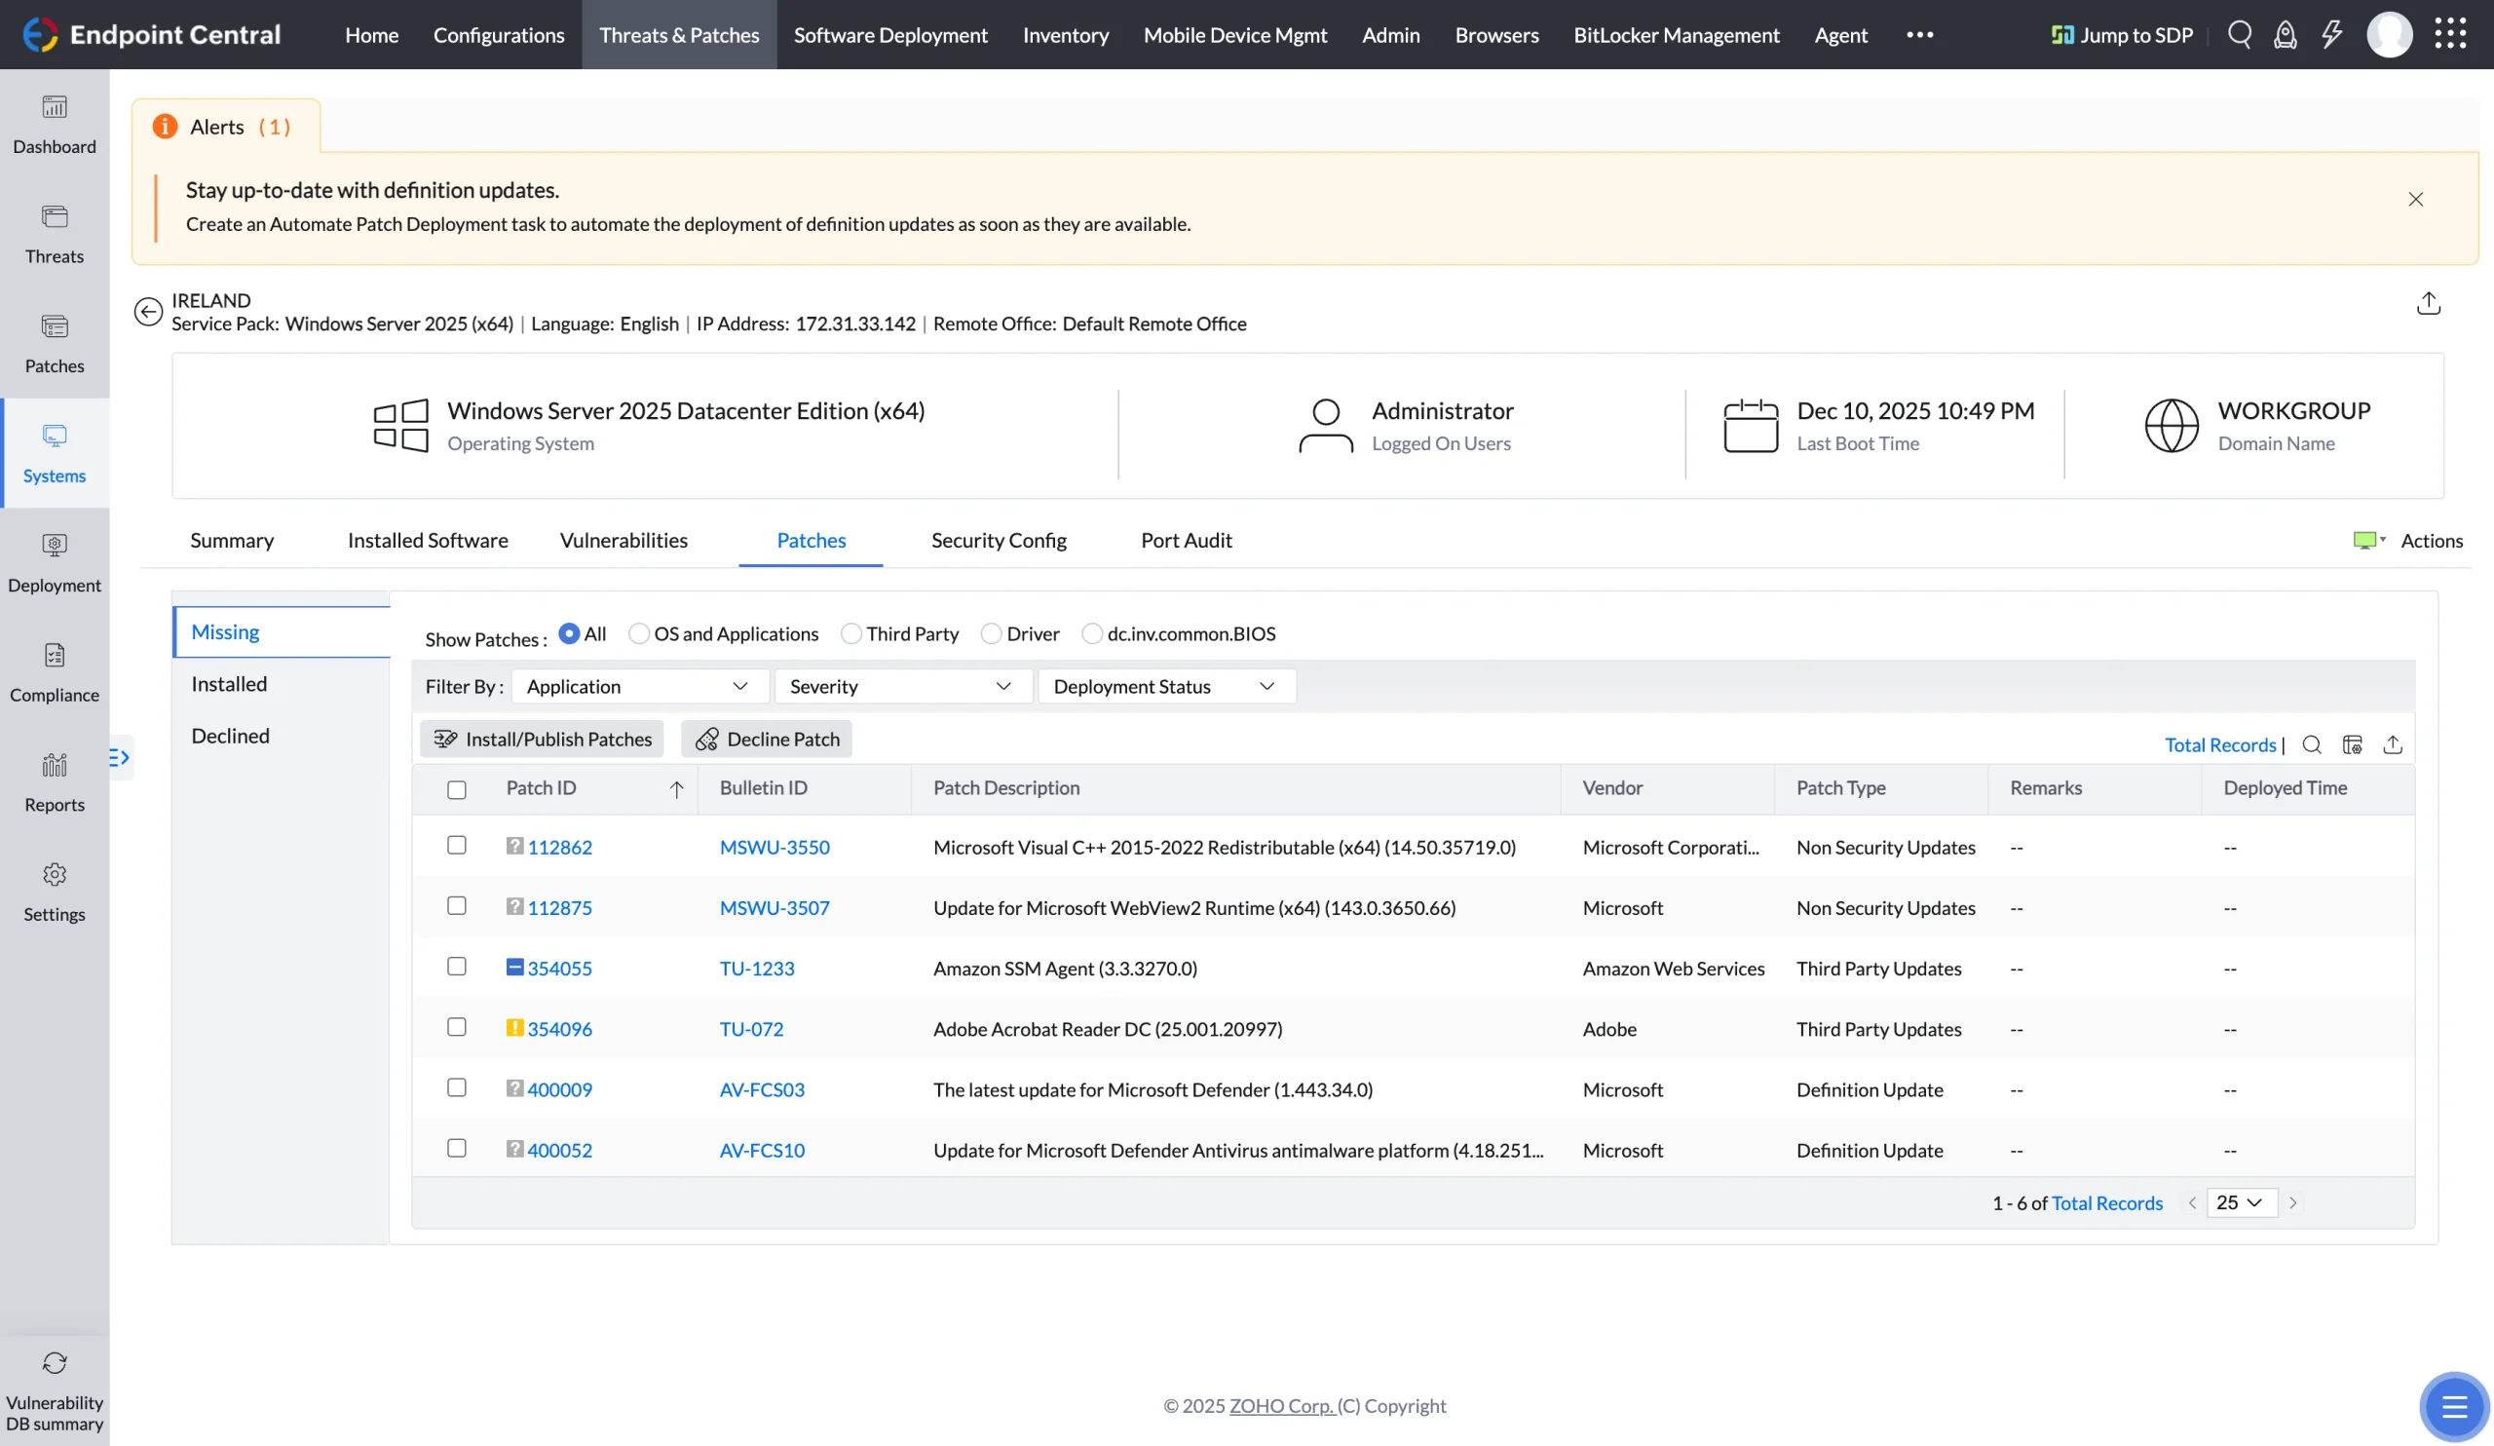Change the 25 records-per-page dropdown
This screenshot has height=1446, width=2494.
pyautogui.click(x=2242, y=1202)
